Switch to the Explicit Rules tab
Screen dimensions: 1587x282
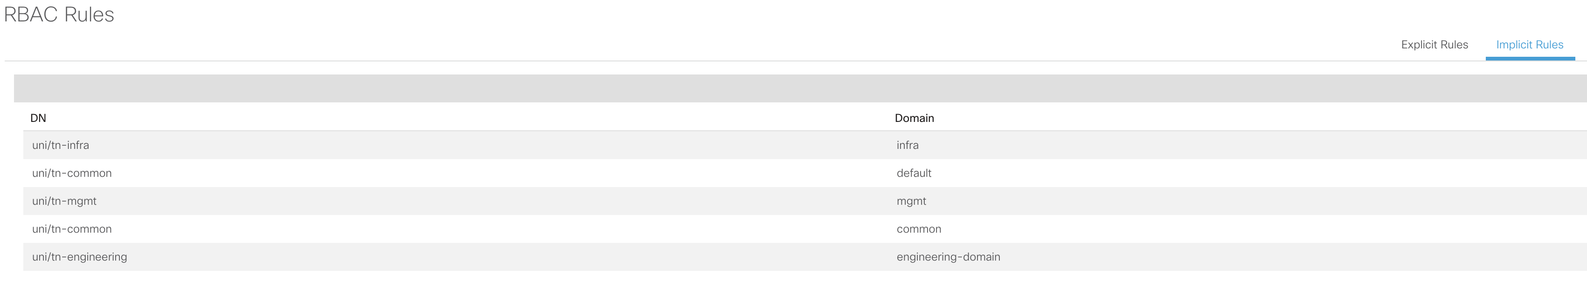1434,45
